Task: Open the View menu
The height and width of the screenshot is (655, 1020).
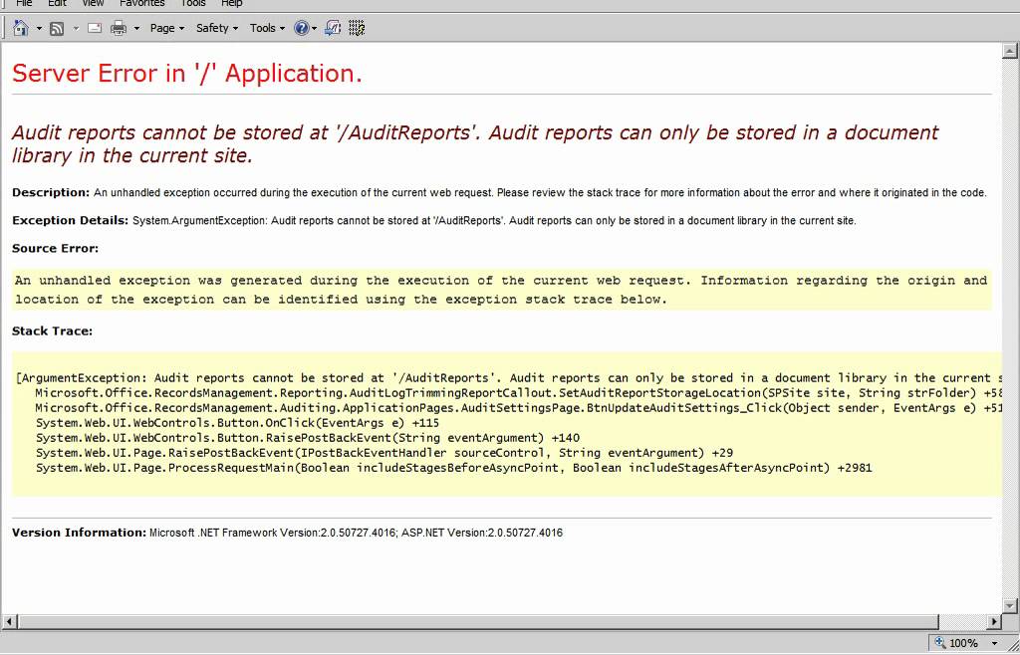Action: 93,3
